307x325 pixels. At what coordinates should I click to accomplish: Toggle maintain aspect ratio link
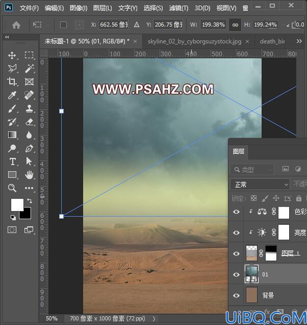click(235, 25)
